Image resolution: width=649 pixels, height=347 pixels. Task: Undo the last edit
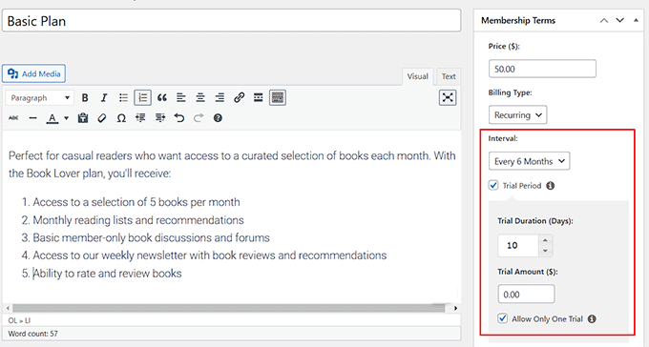click(179, 118)
